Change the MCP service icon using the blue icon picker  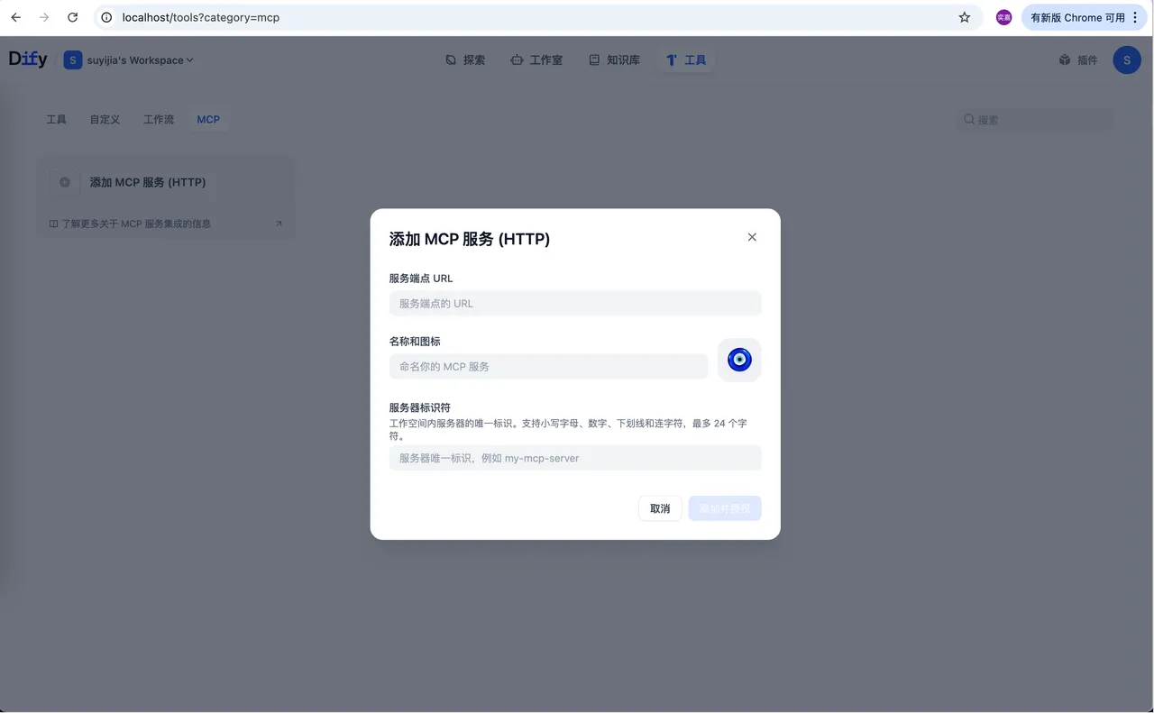coord(739,359)
